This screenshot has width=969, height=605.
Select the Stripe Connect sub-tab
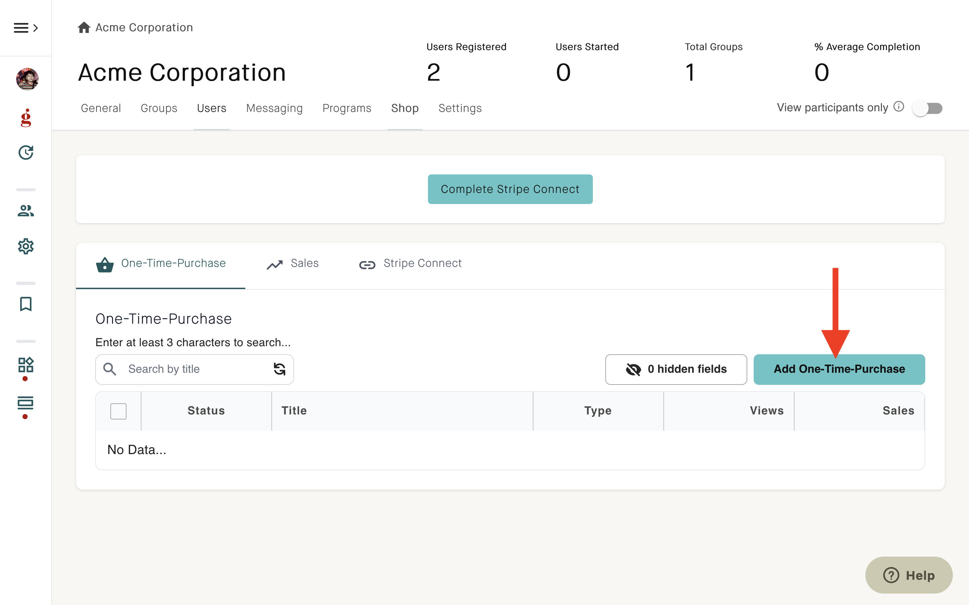pyautogui.click(x=410, y=264)
